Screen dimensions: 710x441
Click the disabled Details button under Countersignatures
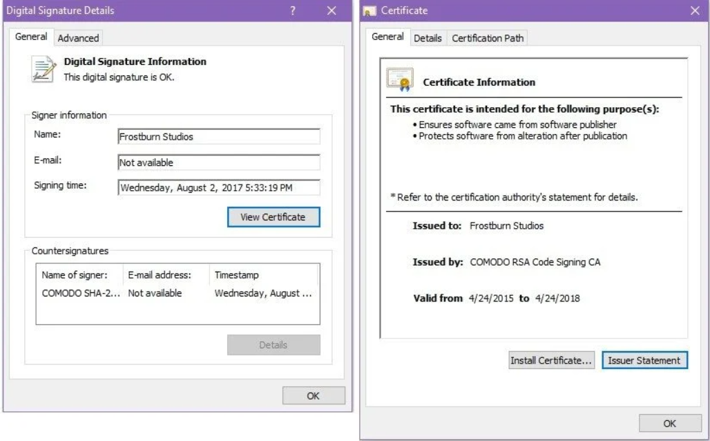[274, 345]
